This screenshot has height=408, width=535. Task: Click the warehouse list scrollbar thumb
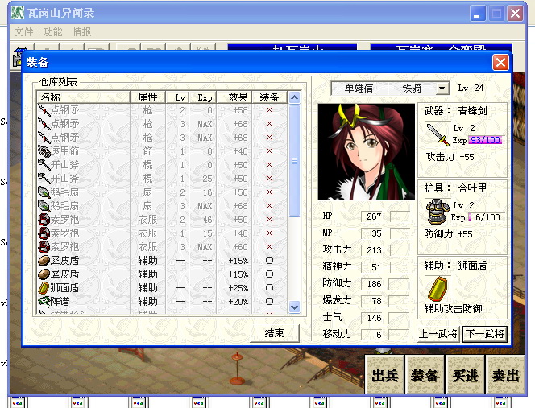coord(294,161)
